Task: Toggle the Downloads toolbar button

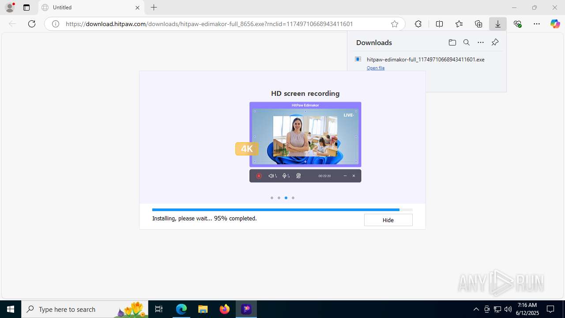Action: pyautogui.click(x=498, y=24)
